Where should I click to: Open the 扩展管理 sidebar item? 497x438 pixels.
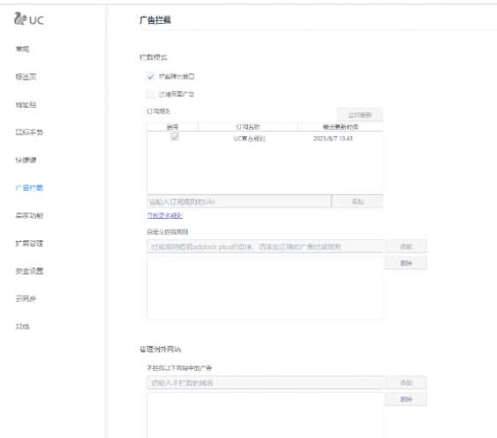29,243
